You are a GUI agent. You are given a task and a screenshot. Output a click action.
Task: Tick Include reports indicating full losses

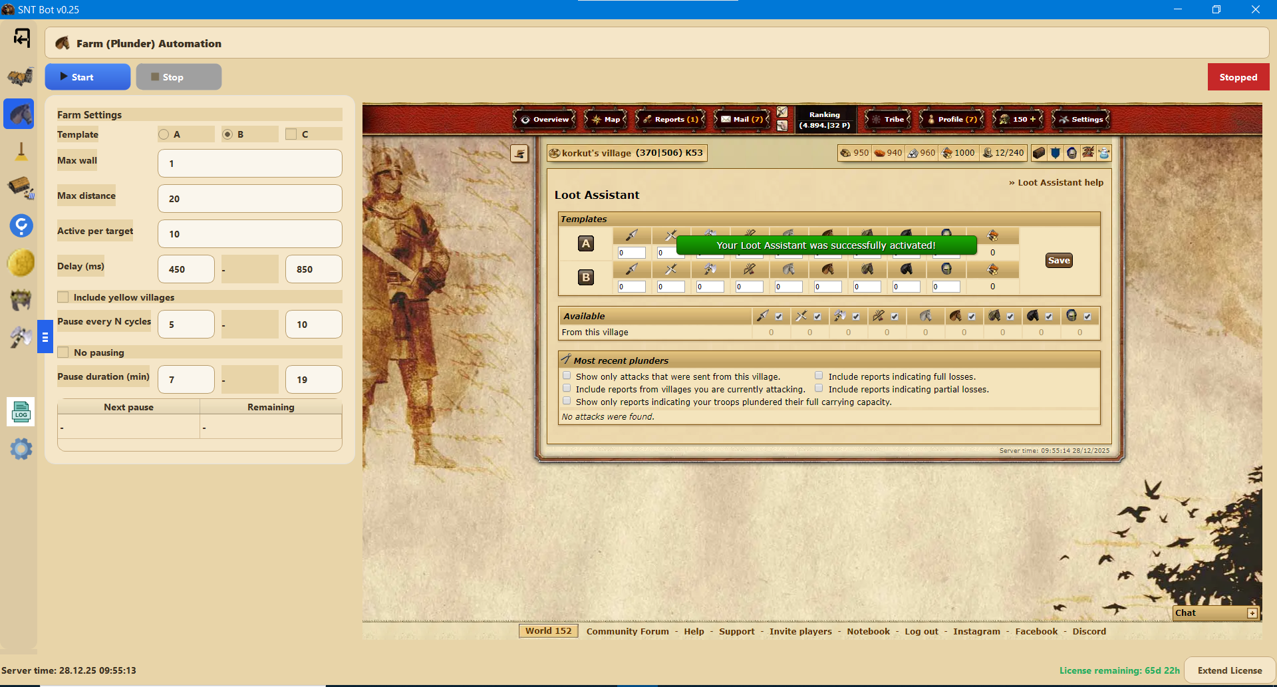pyautogui.click(x=819, y=376)
